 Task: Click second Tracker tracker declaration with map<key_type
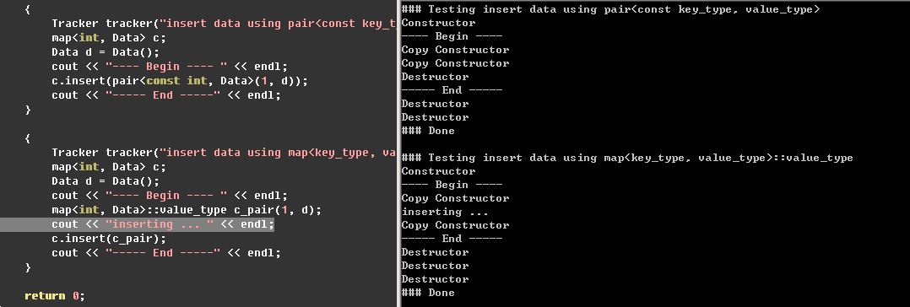(x=224, y=153)
